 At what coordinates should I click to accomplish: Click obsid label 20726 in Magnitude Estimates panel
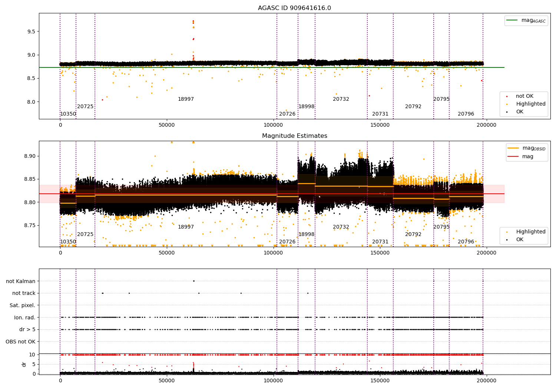tap(287, 242)
